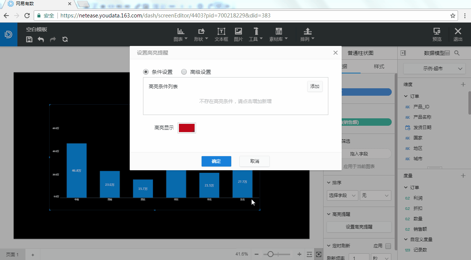Toggle the 应用 checkbox for scheduled refresh

click(x=388, y=246)
